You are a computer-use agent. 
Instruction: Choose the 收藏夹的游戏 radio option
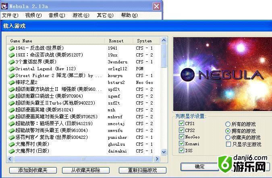(x=228, y=138)
